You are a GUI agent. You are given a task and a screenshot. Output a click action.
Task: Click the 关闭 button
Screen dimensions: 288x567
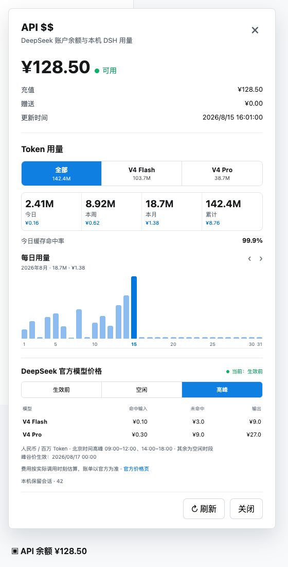246,509
